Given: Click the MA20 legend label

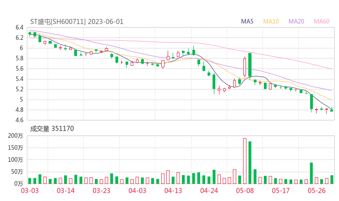Looking at the screenshot, I should pyautogui.click(x=296, y=21).
